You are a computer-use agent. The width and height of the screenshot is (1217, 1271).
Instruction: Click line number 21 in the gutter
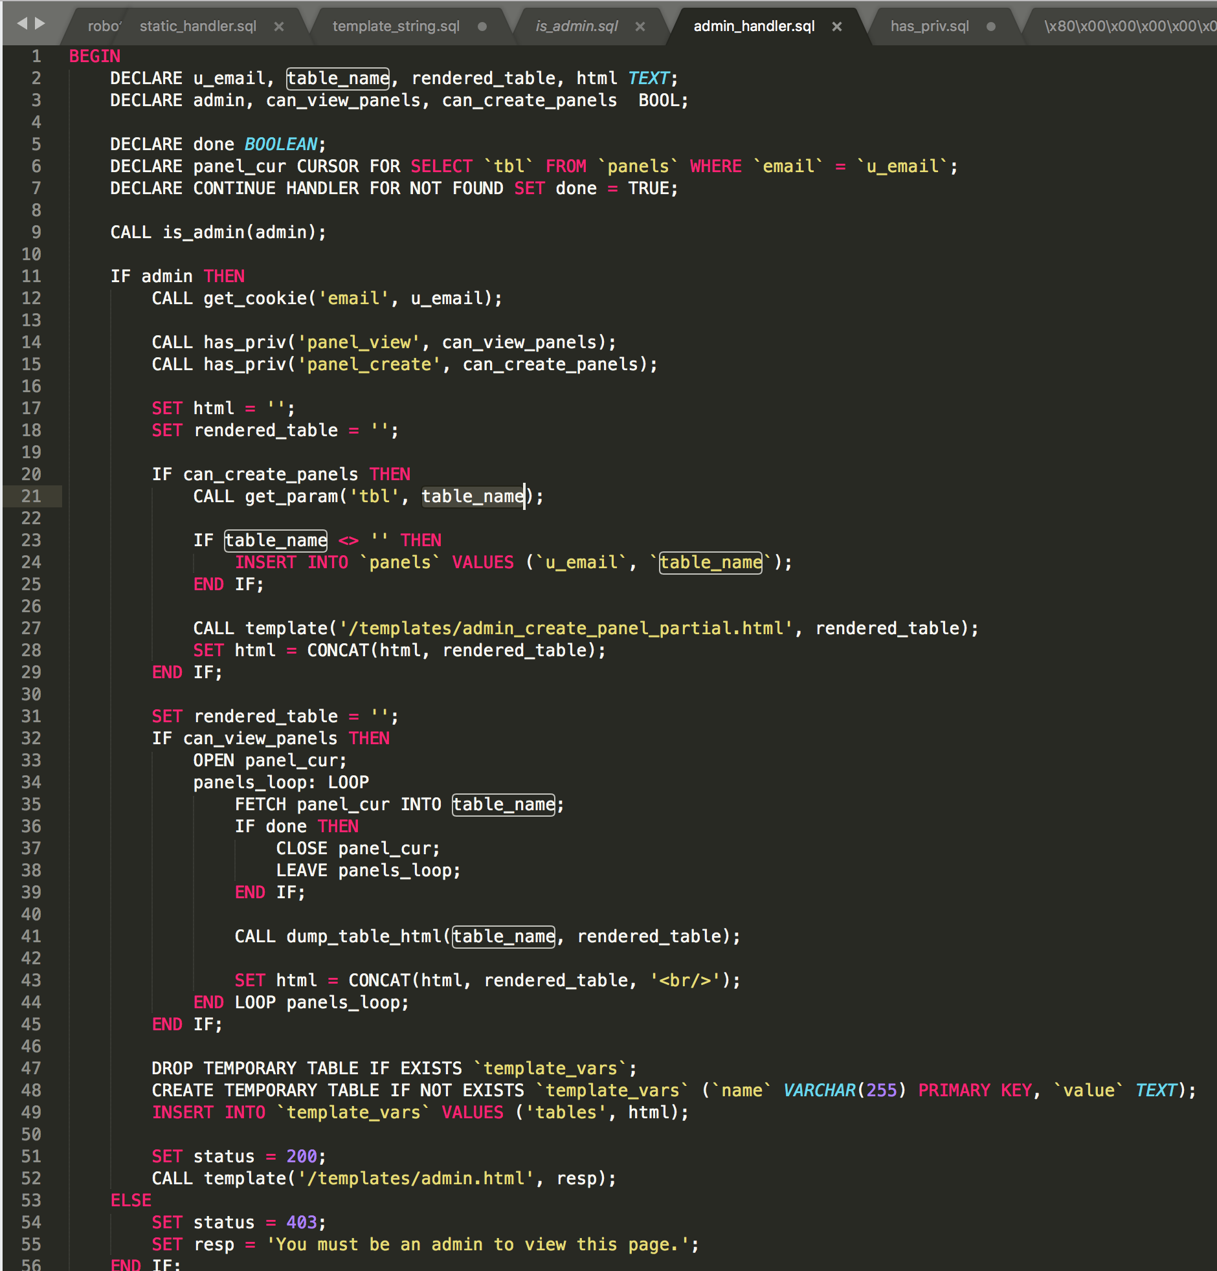(31, 496)
